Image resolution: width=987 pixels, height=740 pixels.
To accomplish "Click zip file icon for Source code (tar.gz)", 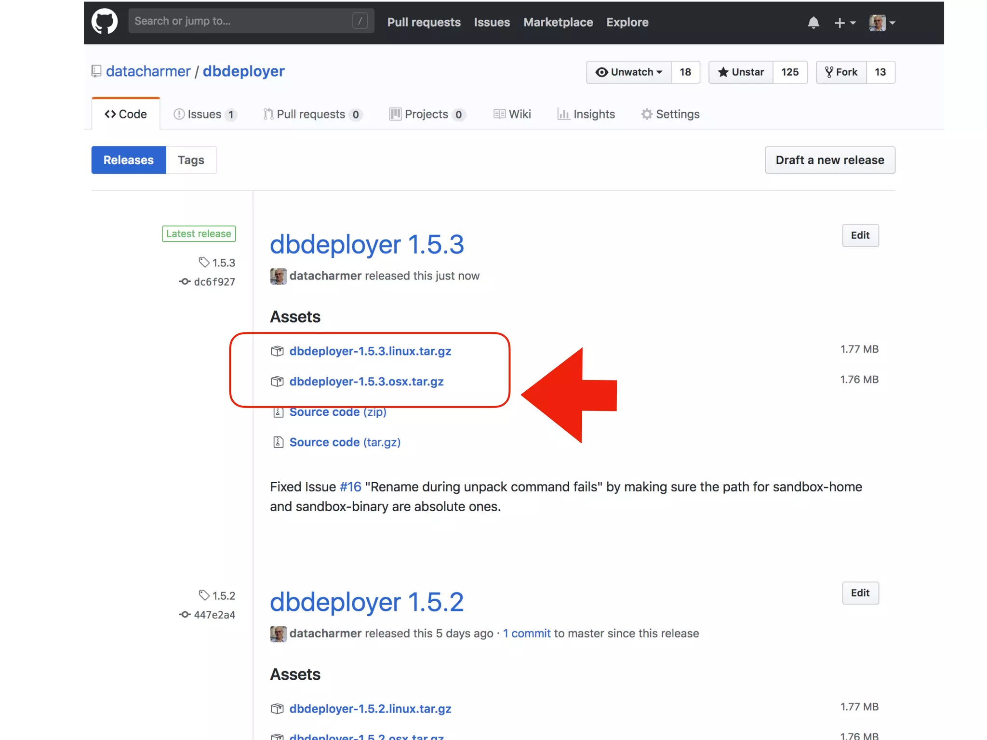I will tap(278, 442).
